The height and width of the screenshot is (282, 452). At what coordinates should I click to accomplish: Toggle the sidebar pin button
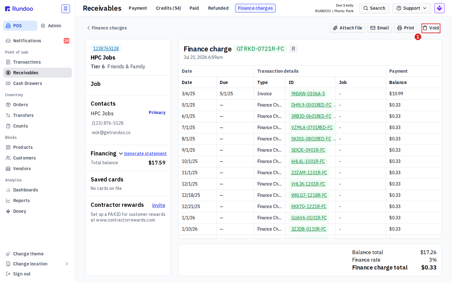[66, 9]
